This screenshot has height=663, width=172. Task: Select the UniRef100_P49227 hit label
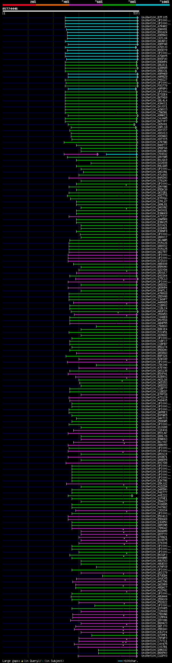point(154,80)
